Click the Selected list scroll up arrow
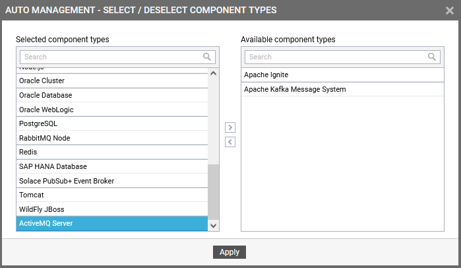Screen dimensions: 461x268 tap(214, 73)
